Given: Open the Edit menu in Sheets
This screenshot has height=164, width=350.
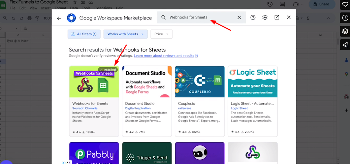Looking at the screenshot, I should (22, 8).
